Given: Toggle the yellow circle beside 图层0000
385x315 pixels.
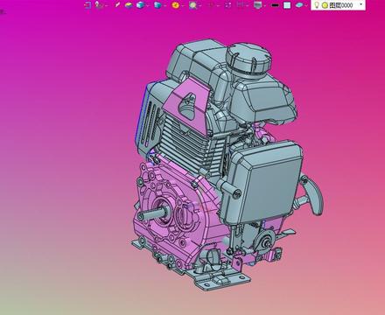Looking at the screenshot, I should coord(325,5).
